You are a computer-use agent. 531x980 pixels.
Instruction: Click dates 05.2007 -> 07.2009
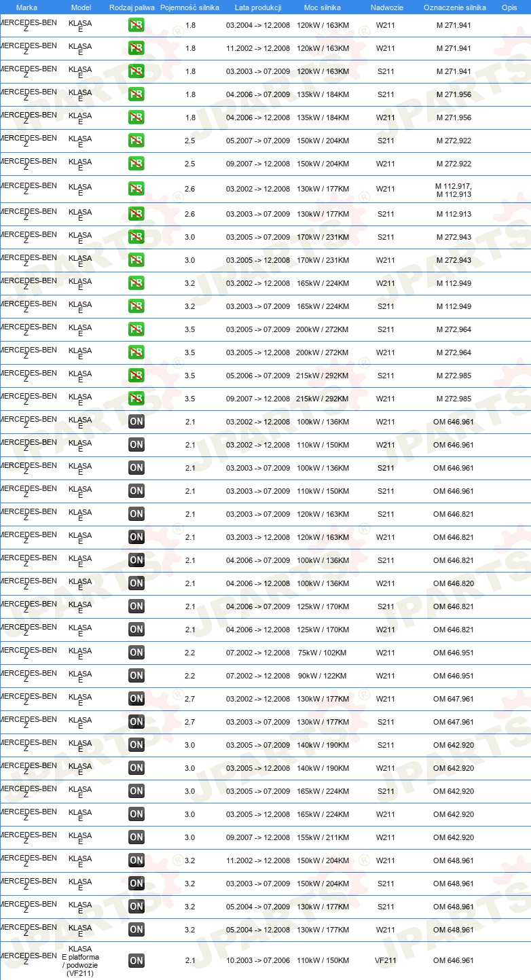[x=258, y=141]
